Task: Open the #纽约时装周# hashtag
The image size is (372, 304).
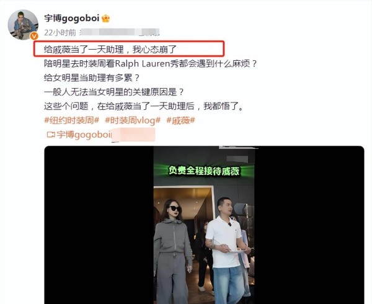Action: 71,120
